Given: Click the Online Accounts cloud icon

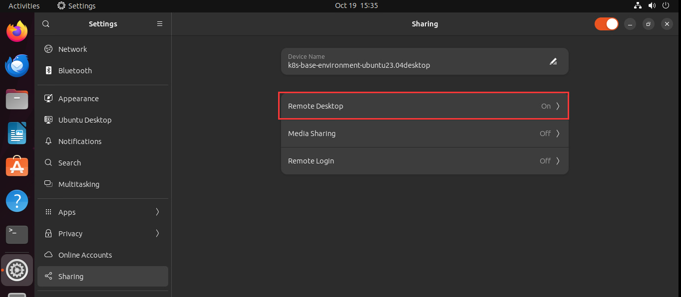Looking at the screenshot, I should 48,255.
